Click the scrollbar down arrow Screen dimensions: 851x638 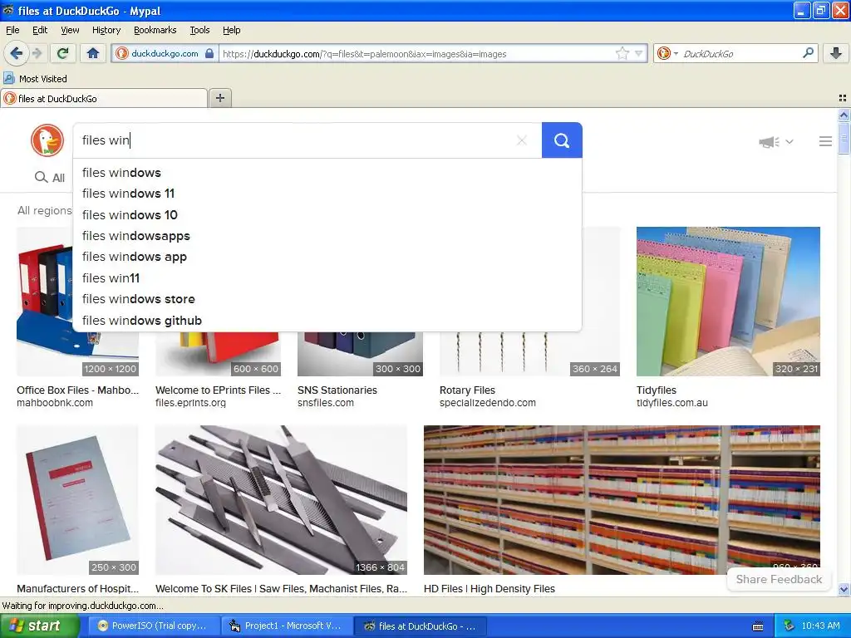(844, 589)
